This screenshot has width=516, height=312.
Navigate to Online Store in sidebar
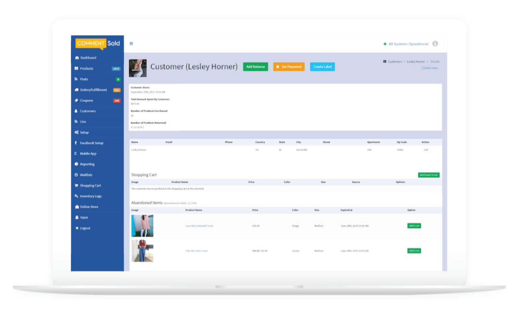[x=89, y=207]
